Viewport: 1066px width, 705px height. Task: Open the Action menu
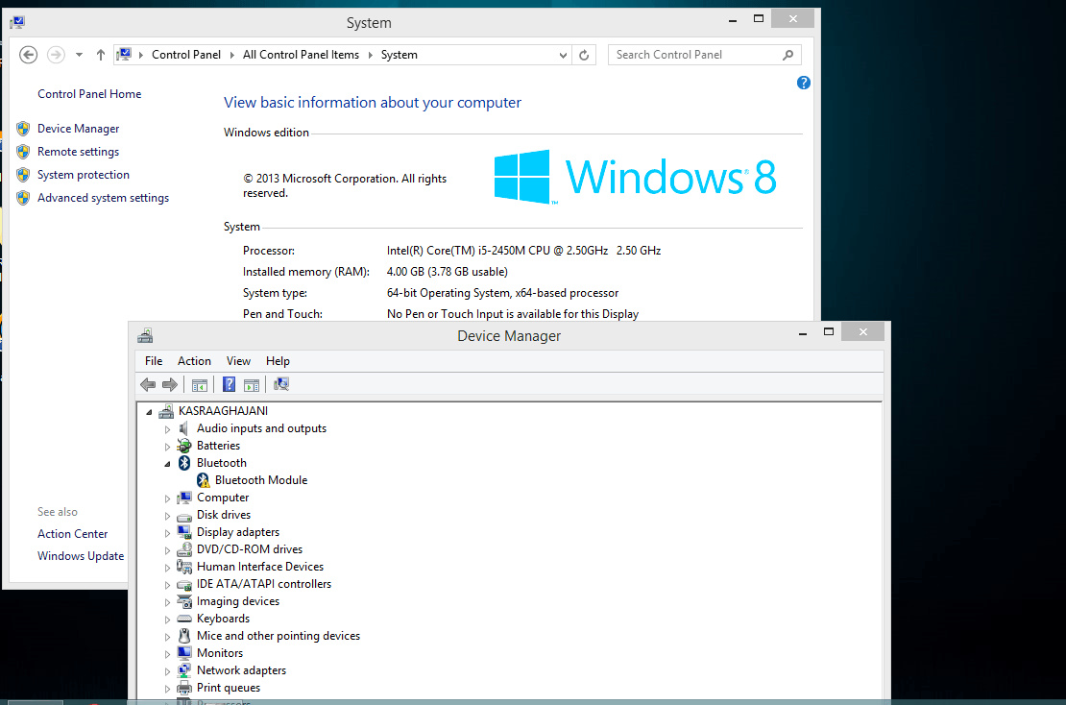[194, 361]
